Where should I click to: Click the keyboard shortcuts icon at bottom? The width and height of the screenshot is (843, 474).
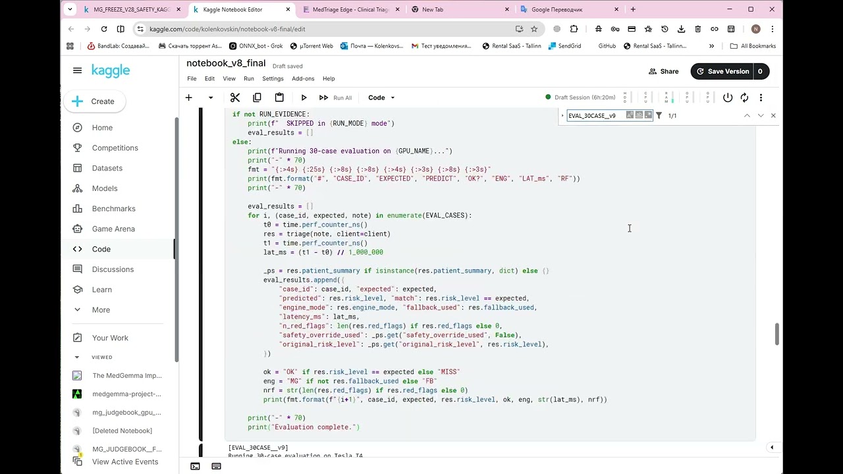pyautogui.click(x=216, y=466)
